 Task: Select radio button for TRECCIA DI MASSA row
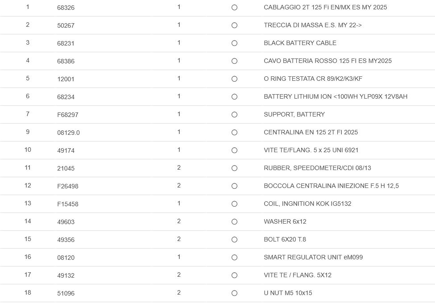(234, 25)
